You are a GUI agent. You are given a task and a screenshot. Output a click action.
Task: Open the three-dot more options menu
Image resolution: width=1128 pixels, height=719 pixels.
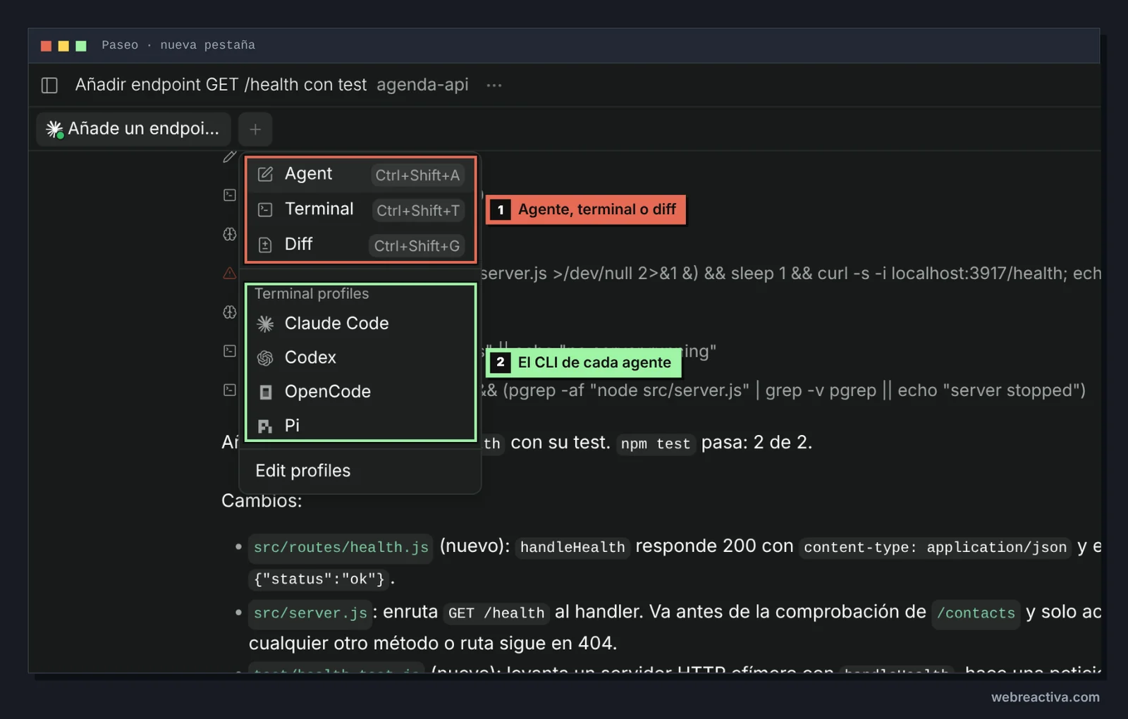[x=494, y=85]
